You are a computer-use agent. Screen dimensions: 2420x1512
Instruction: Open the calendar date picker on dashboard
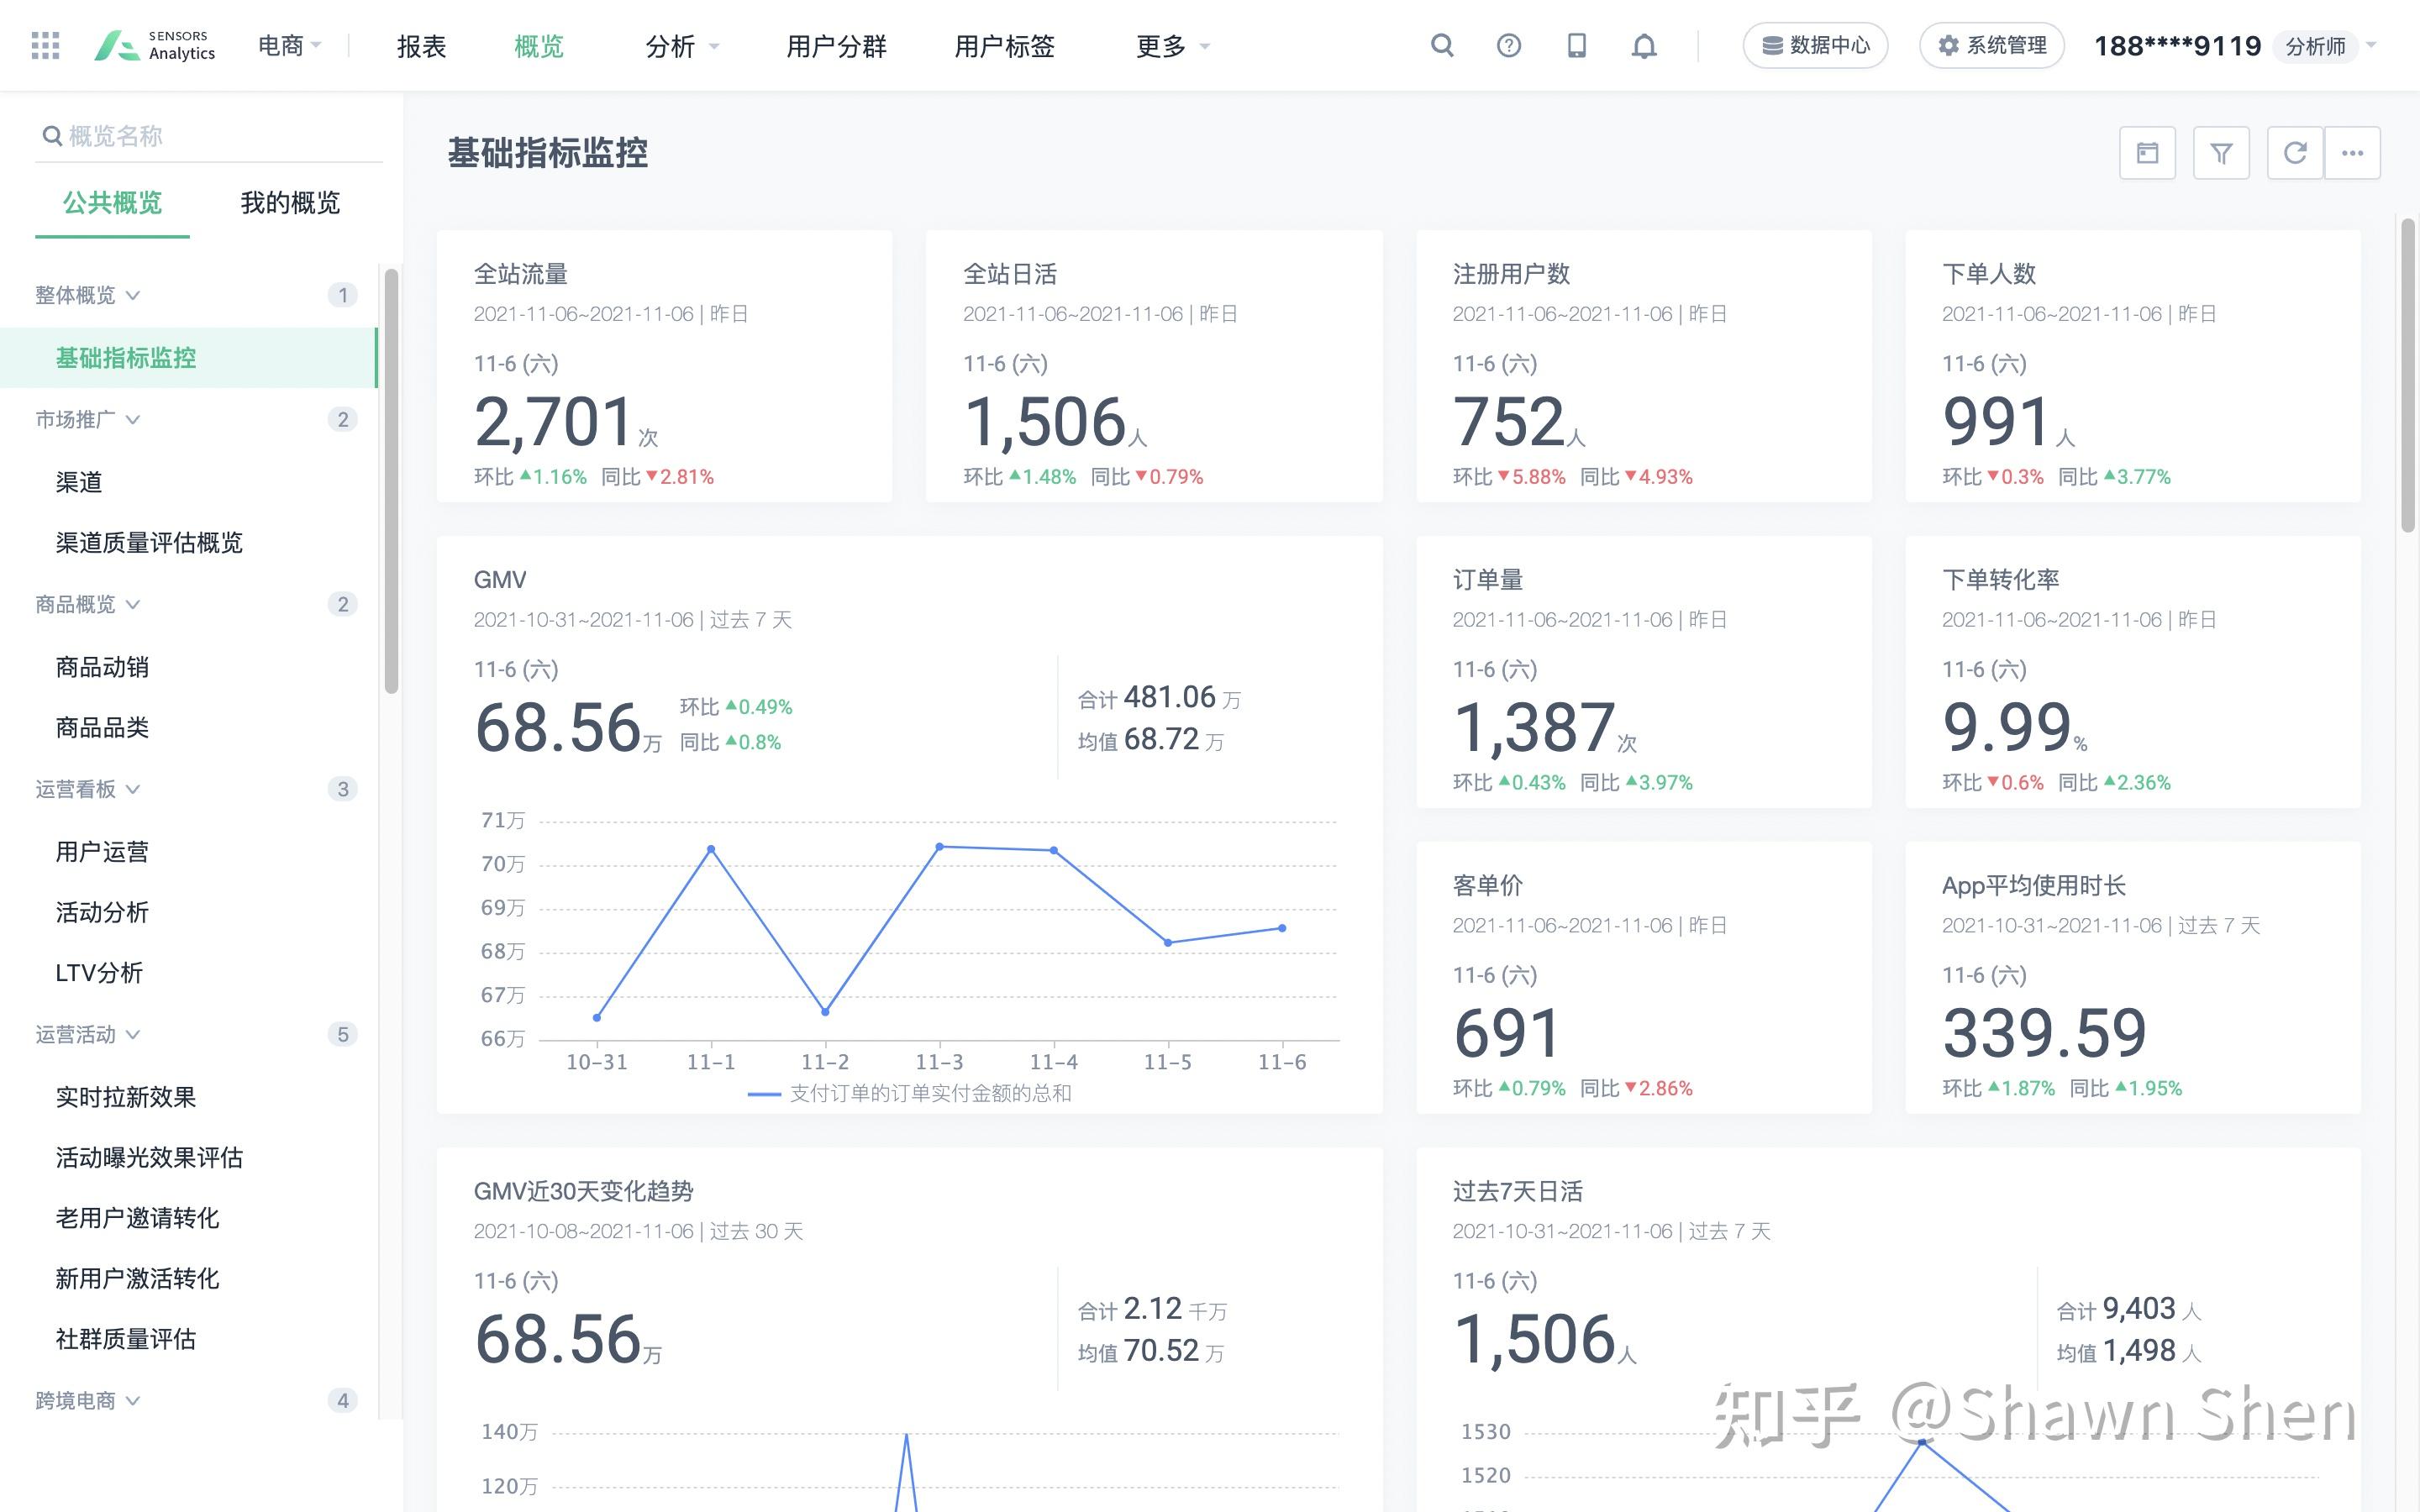[2147, 152]
